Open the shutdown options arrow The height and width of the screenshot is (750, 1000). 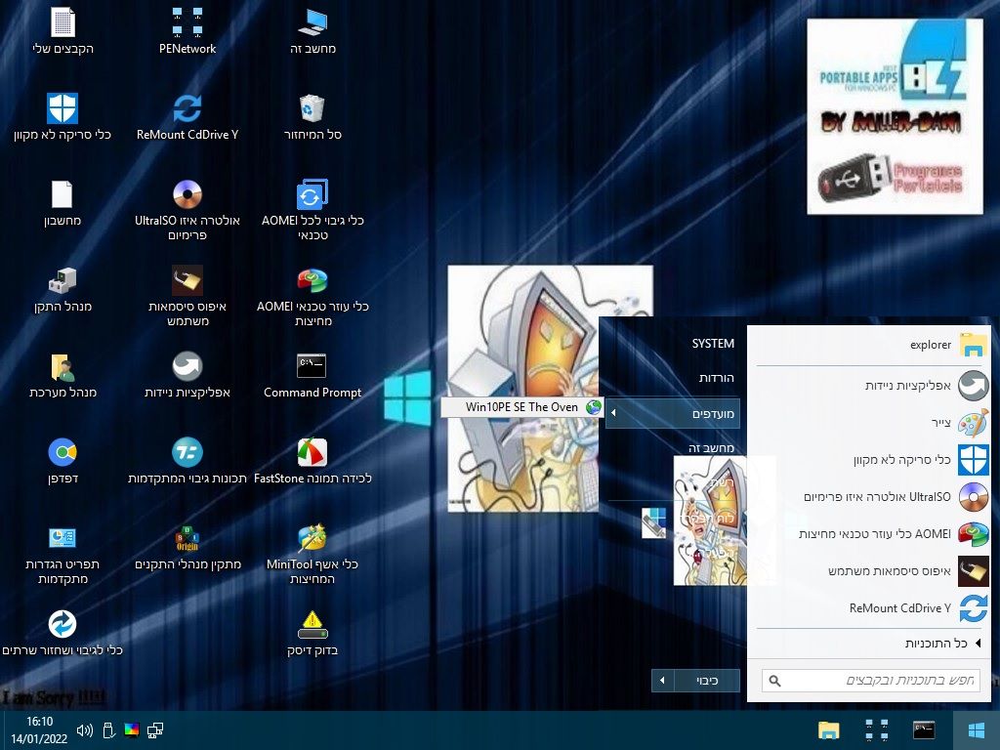pyautogui.click(x=663, y=681)
